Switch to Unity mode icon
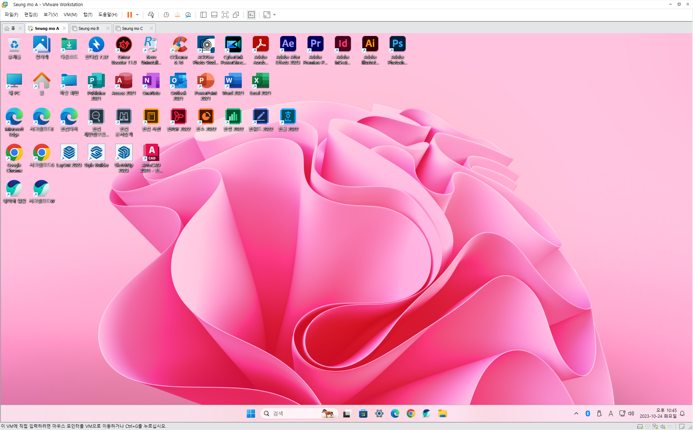 pyautogui.click(x=236, y=15)
